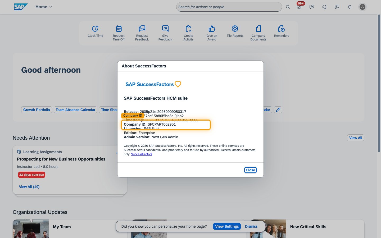Image resolution: width=381 pixels, height=238 pixels.
Task: Click View All (19) learning assignments
Action: [29, 187]
